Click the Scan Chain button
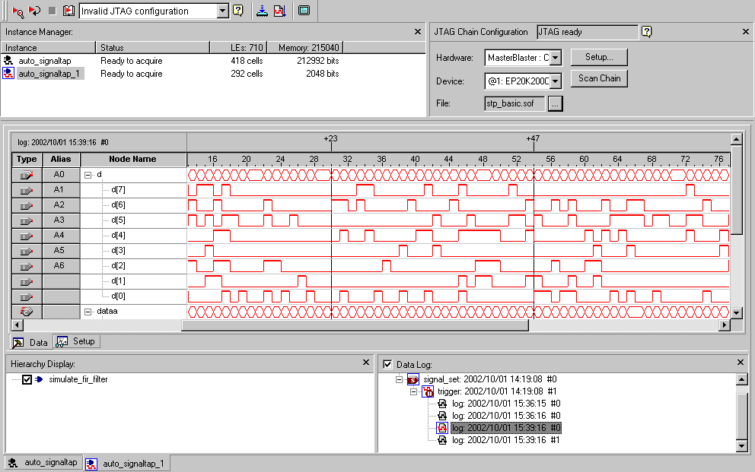 click(x=599, y=78)
